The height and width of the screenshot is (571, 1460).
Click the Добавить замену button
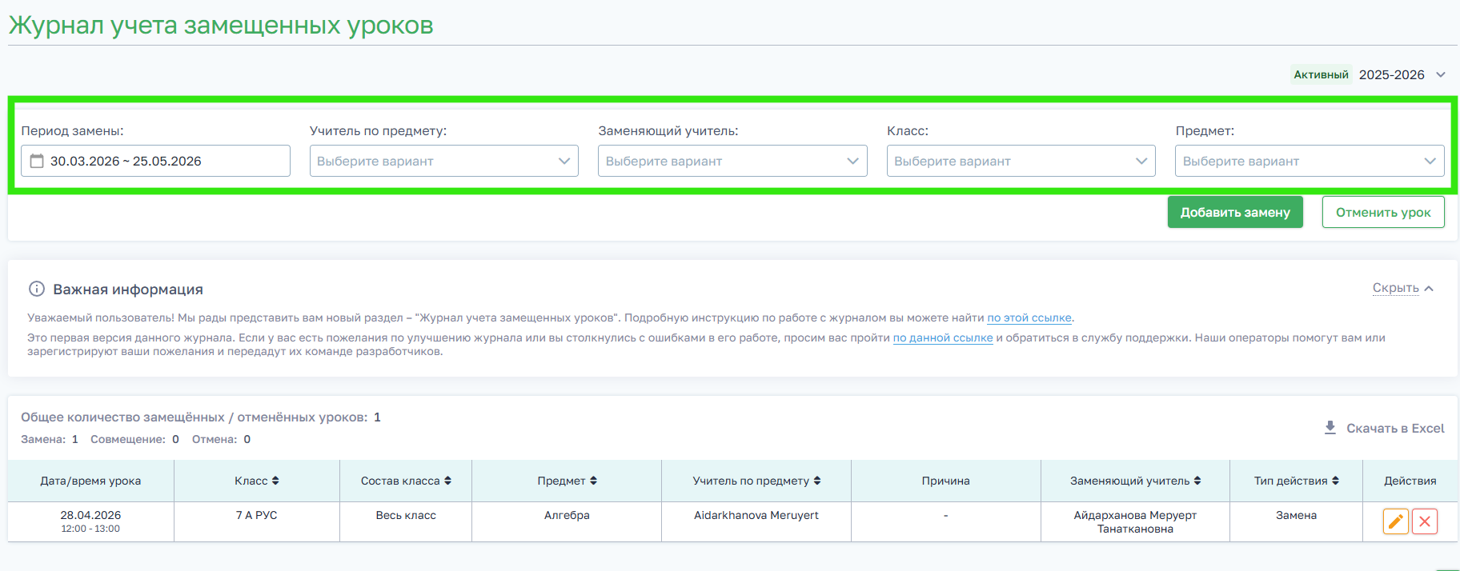click(x=1235, y=212)
